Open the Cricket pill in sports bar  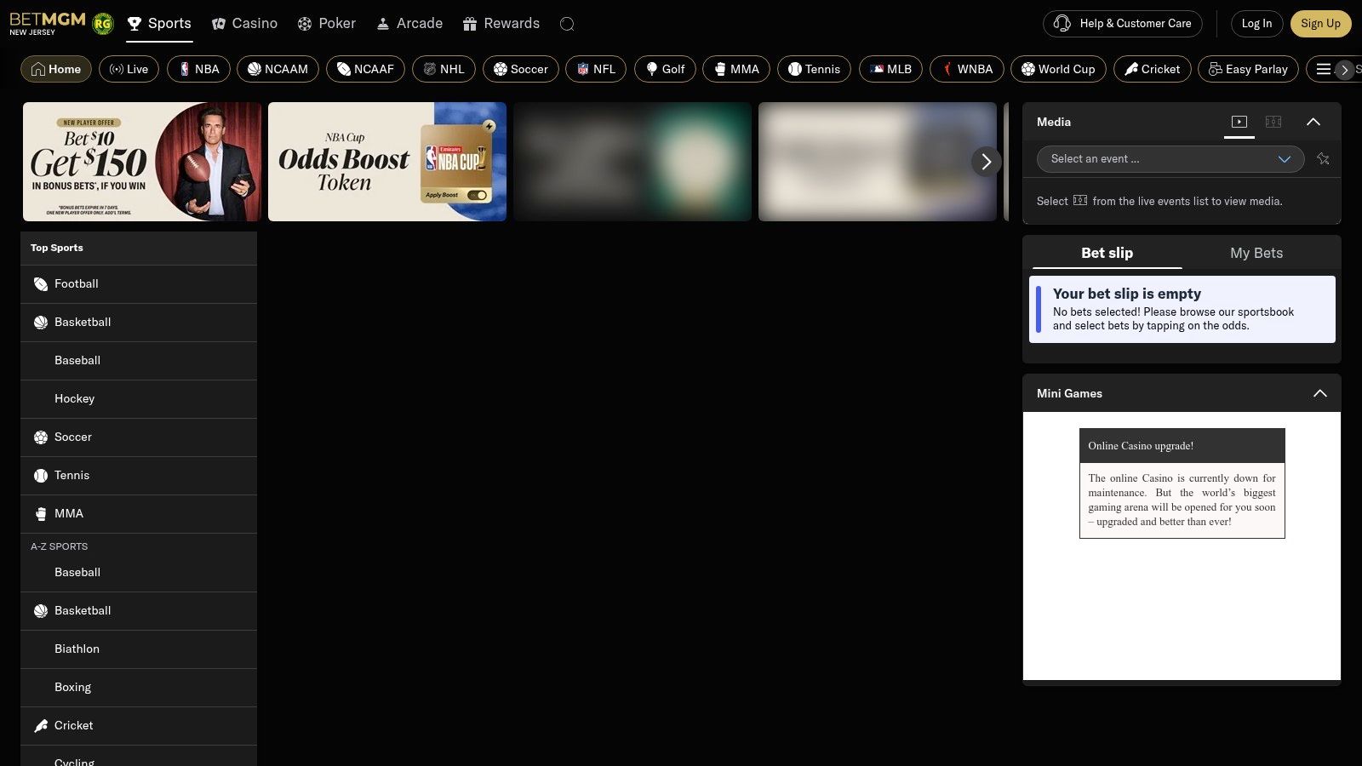click(x=1152, y=69)
